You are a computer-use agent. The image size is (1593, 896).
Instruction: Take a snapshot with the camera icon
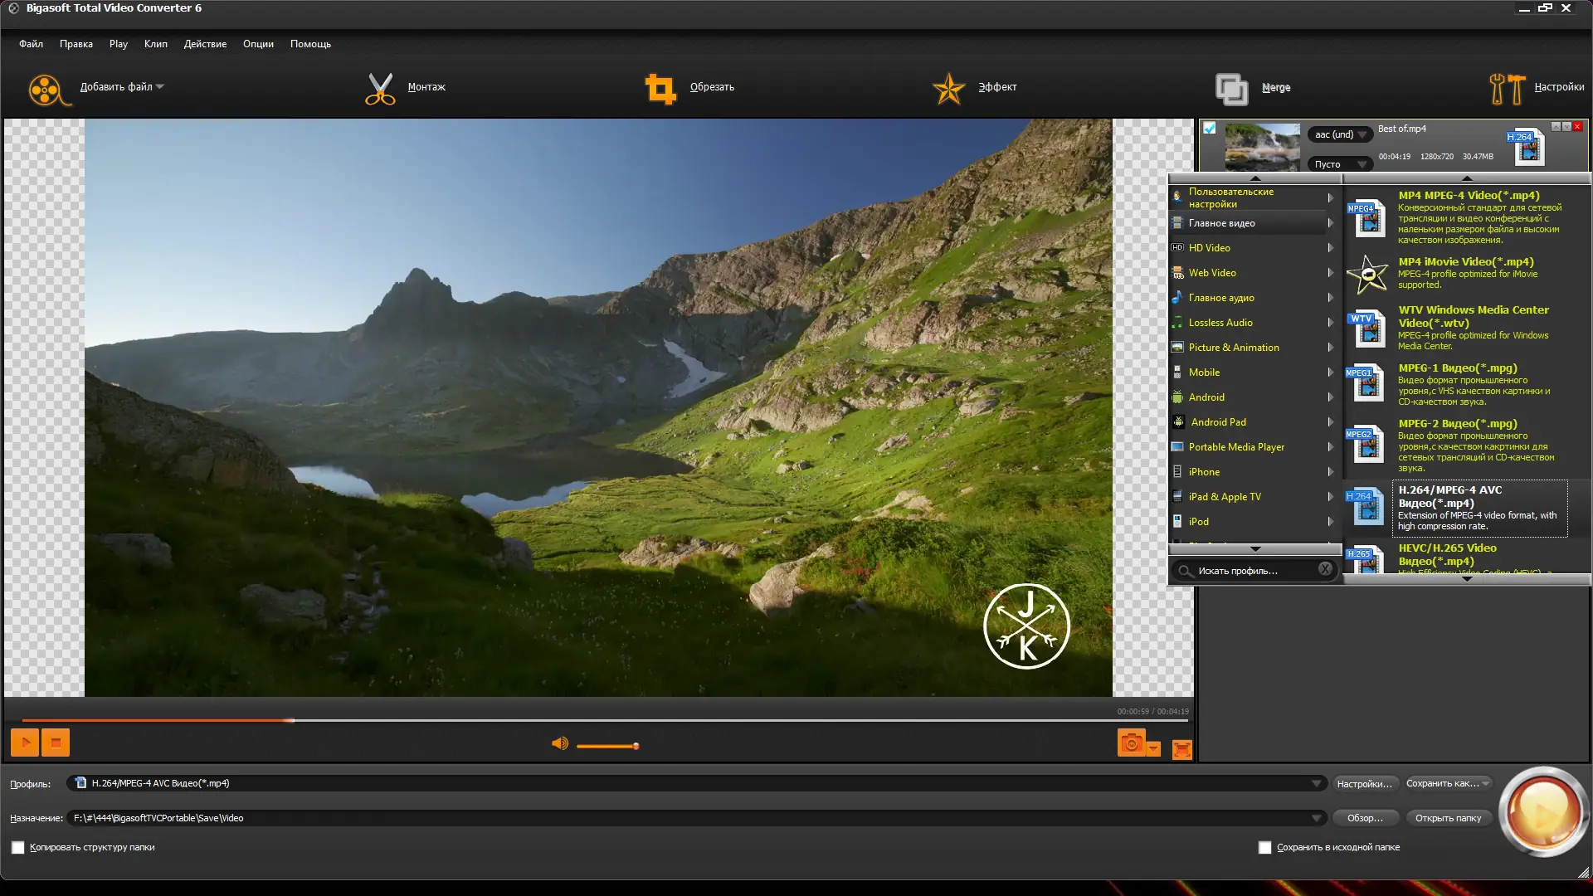(1131, 743)
